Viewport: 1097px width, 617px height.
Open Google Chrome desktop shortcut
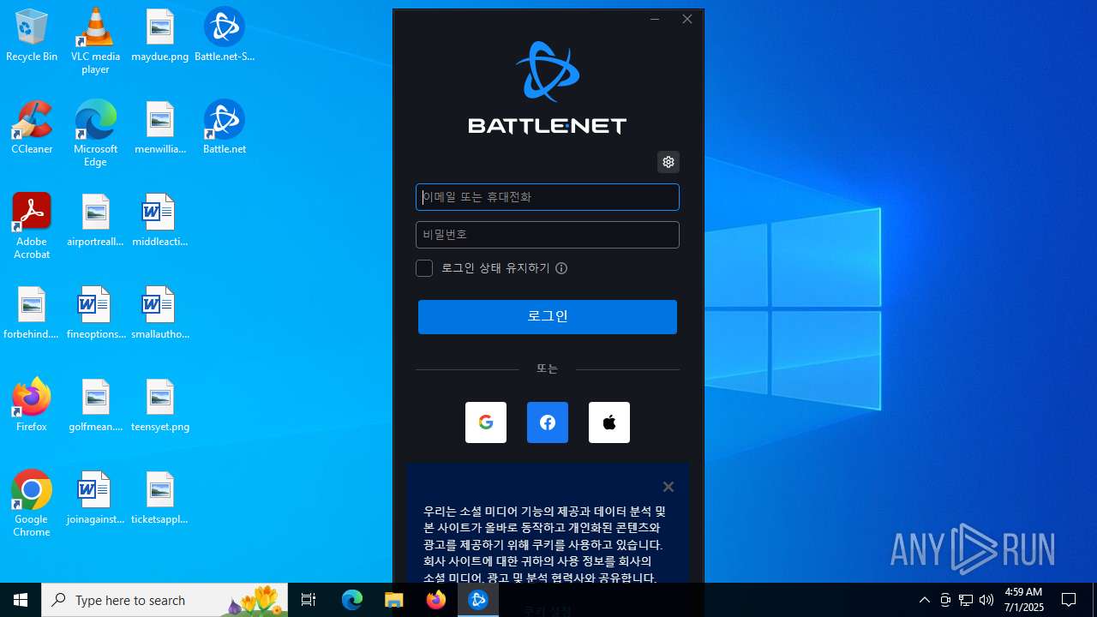click(32, 504)
